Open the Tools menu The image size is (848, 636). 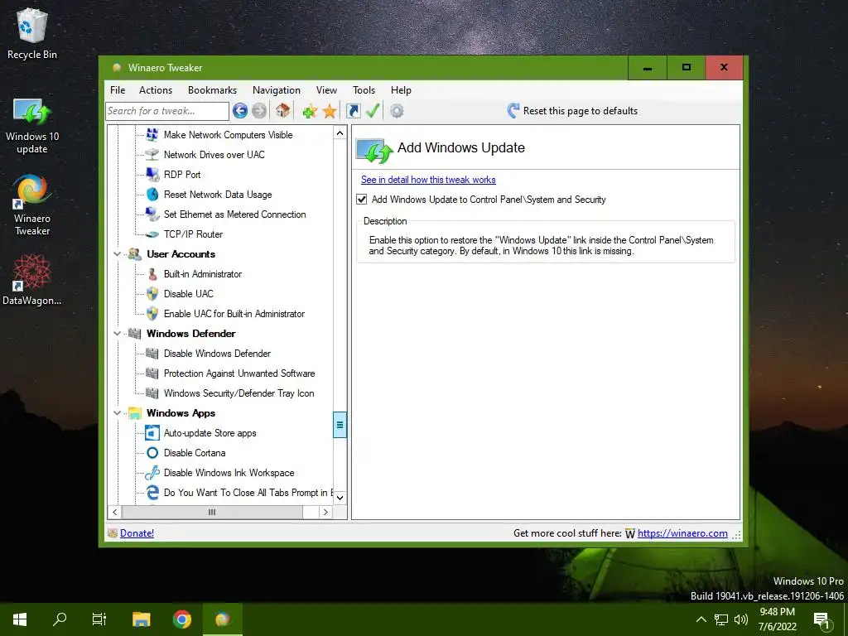pyautogui.click(x=364, y=90)
